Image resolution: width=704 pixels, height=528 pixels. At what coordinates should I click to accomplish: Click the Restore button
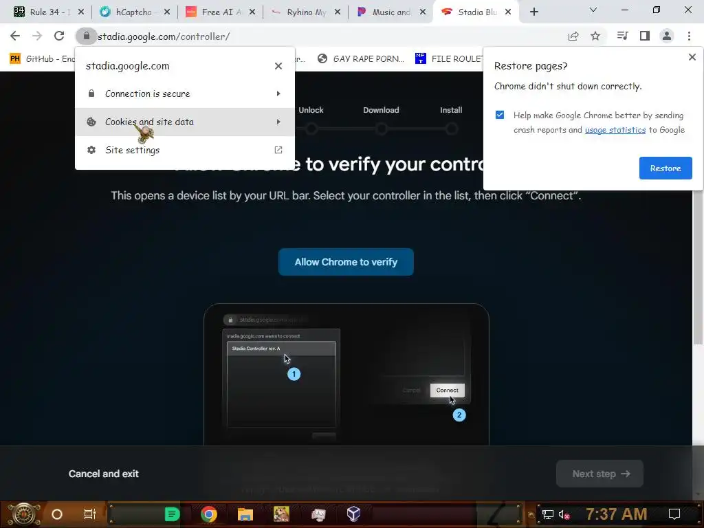[665, 168]
